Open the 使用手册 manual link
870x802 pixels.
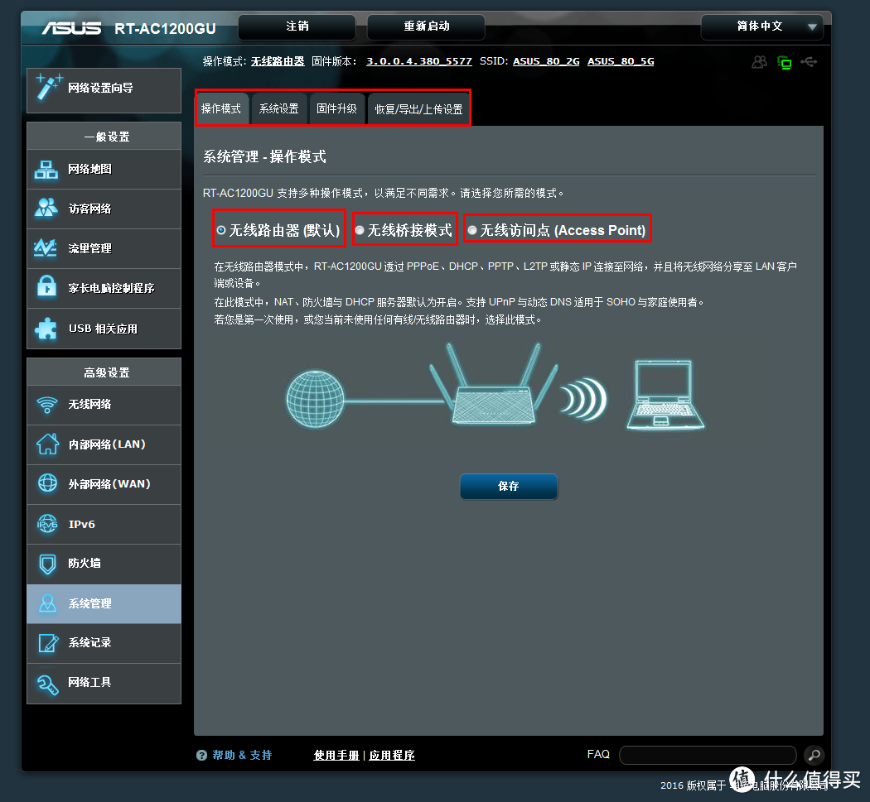pyautogui.click(x=336, y=755)
